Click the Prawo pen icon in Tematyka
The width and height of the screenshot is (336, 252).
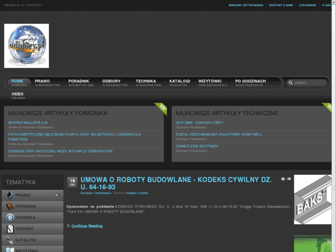coord(10,195)
